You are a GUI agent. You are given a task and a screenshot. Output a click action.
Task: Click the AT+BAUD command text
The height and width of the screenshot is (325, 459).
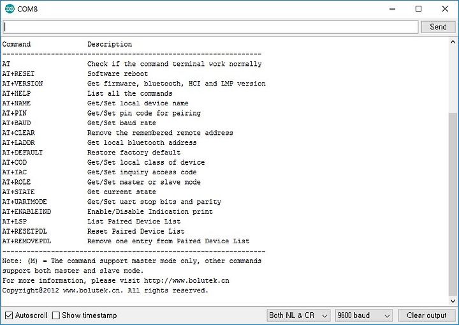[17, 123]
